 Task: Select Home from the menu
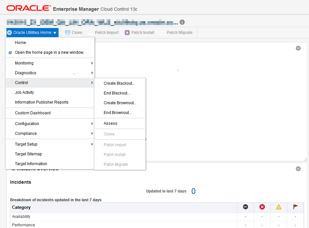click(50, 43)
